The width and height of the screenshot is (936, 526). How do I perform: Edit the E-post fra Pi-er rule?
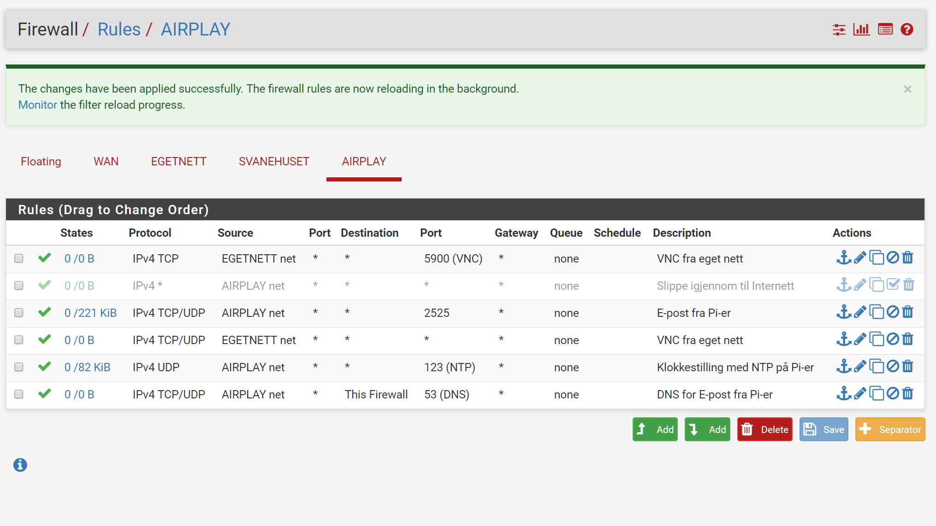pos(860,312)
